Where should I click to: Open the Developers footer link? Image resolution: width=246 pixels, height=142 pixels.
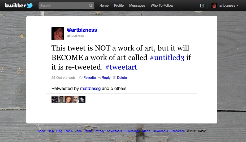(160, 131)
